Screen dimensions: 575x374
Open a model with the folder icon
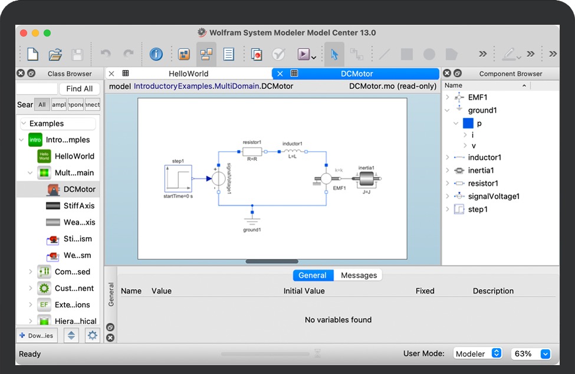tap(55, 54)
